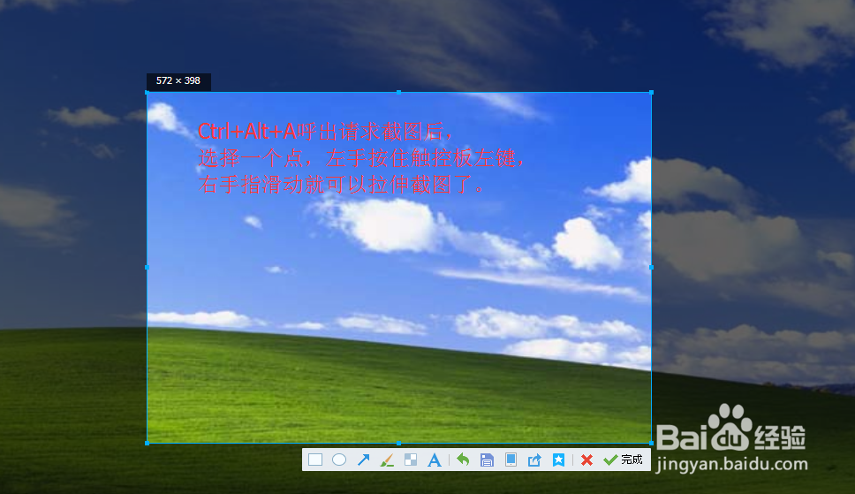Select the arrow drawing tool
Viewport: 855px width, 494px height.
pos(363,460)
